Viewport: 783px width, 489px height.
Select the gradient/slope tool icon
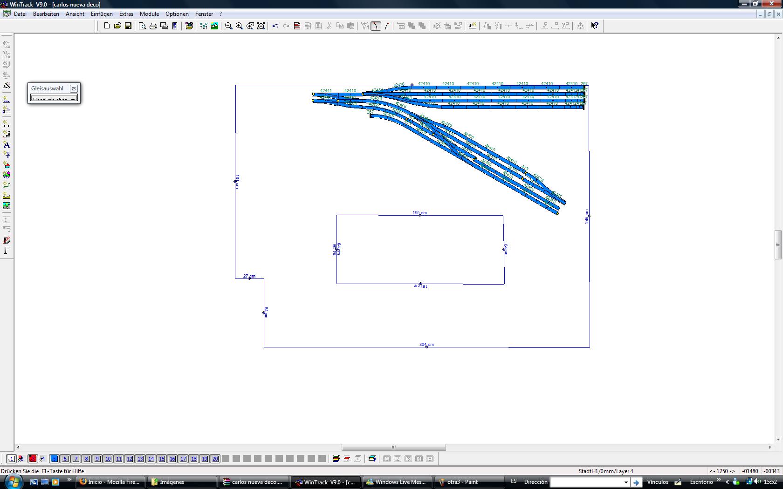pos(7,240)
